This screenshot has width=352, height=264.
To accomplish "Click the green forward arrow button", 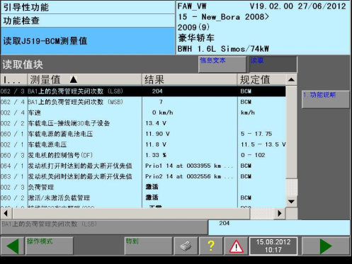I will coord(326,246).
